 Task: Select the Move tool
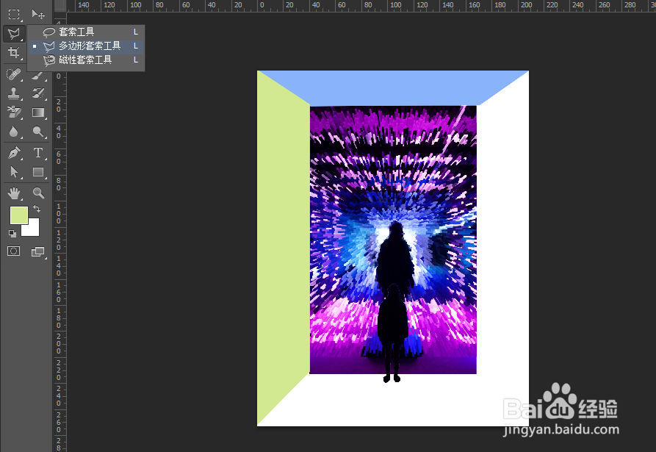[38, 14]
